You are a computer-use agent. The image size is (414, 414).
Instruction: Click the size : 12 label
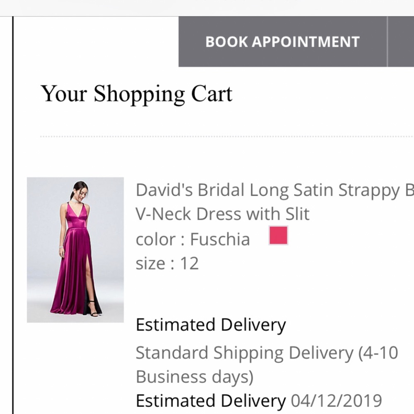[167, 263]
